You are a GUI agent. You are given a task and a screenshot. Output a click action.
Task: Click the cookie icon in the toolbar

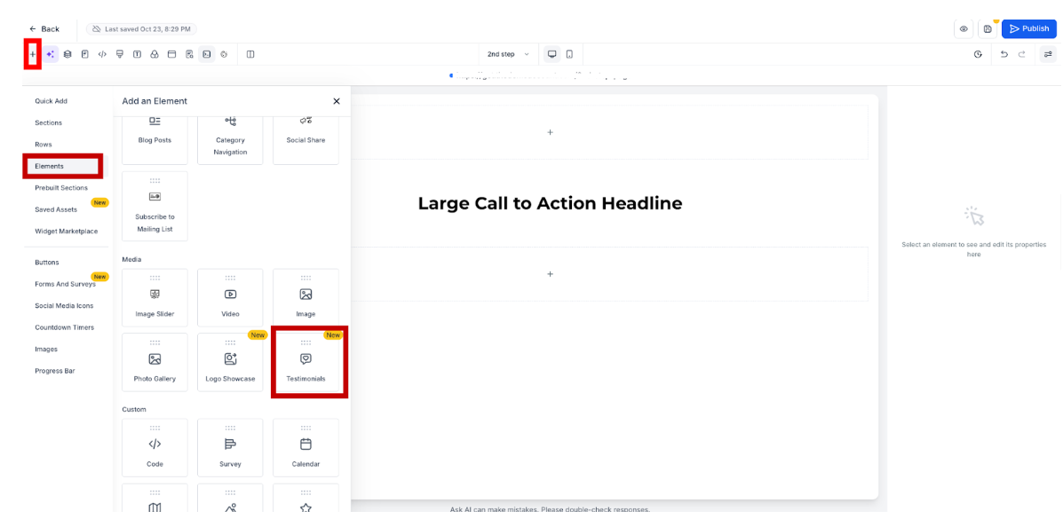[x=224, y=54]
